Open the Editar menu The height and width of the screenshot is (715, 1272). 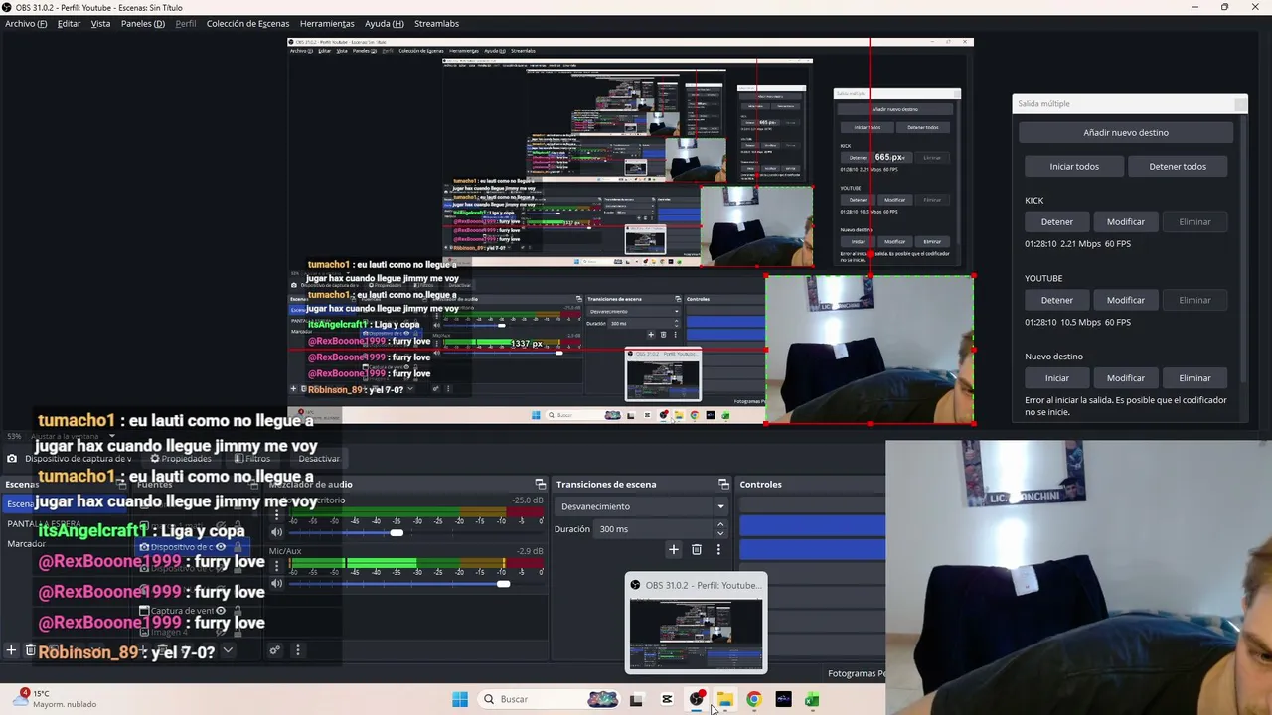click(x=69, y=24)
